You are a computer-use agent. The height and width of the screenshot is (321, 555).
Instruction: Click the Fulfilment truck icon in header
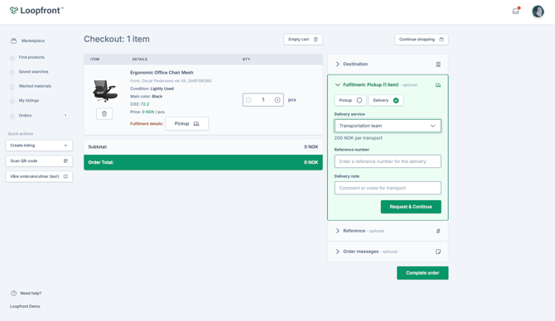[x=438, y=85]
